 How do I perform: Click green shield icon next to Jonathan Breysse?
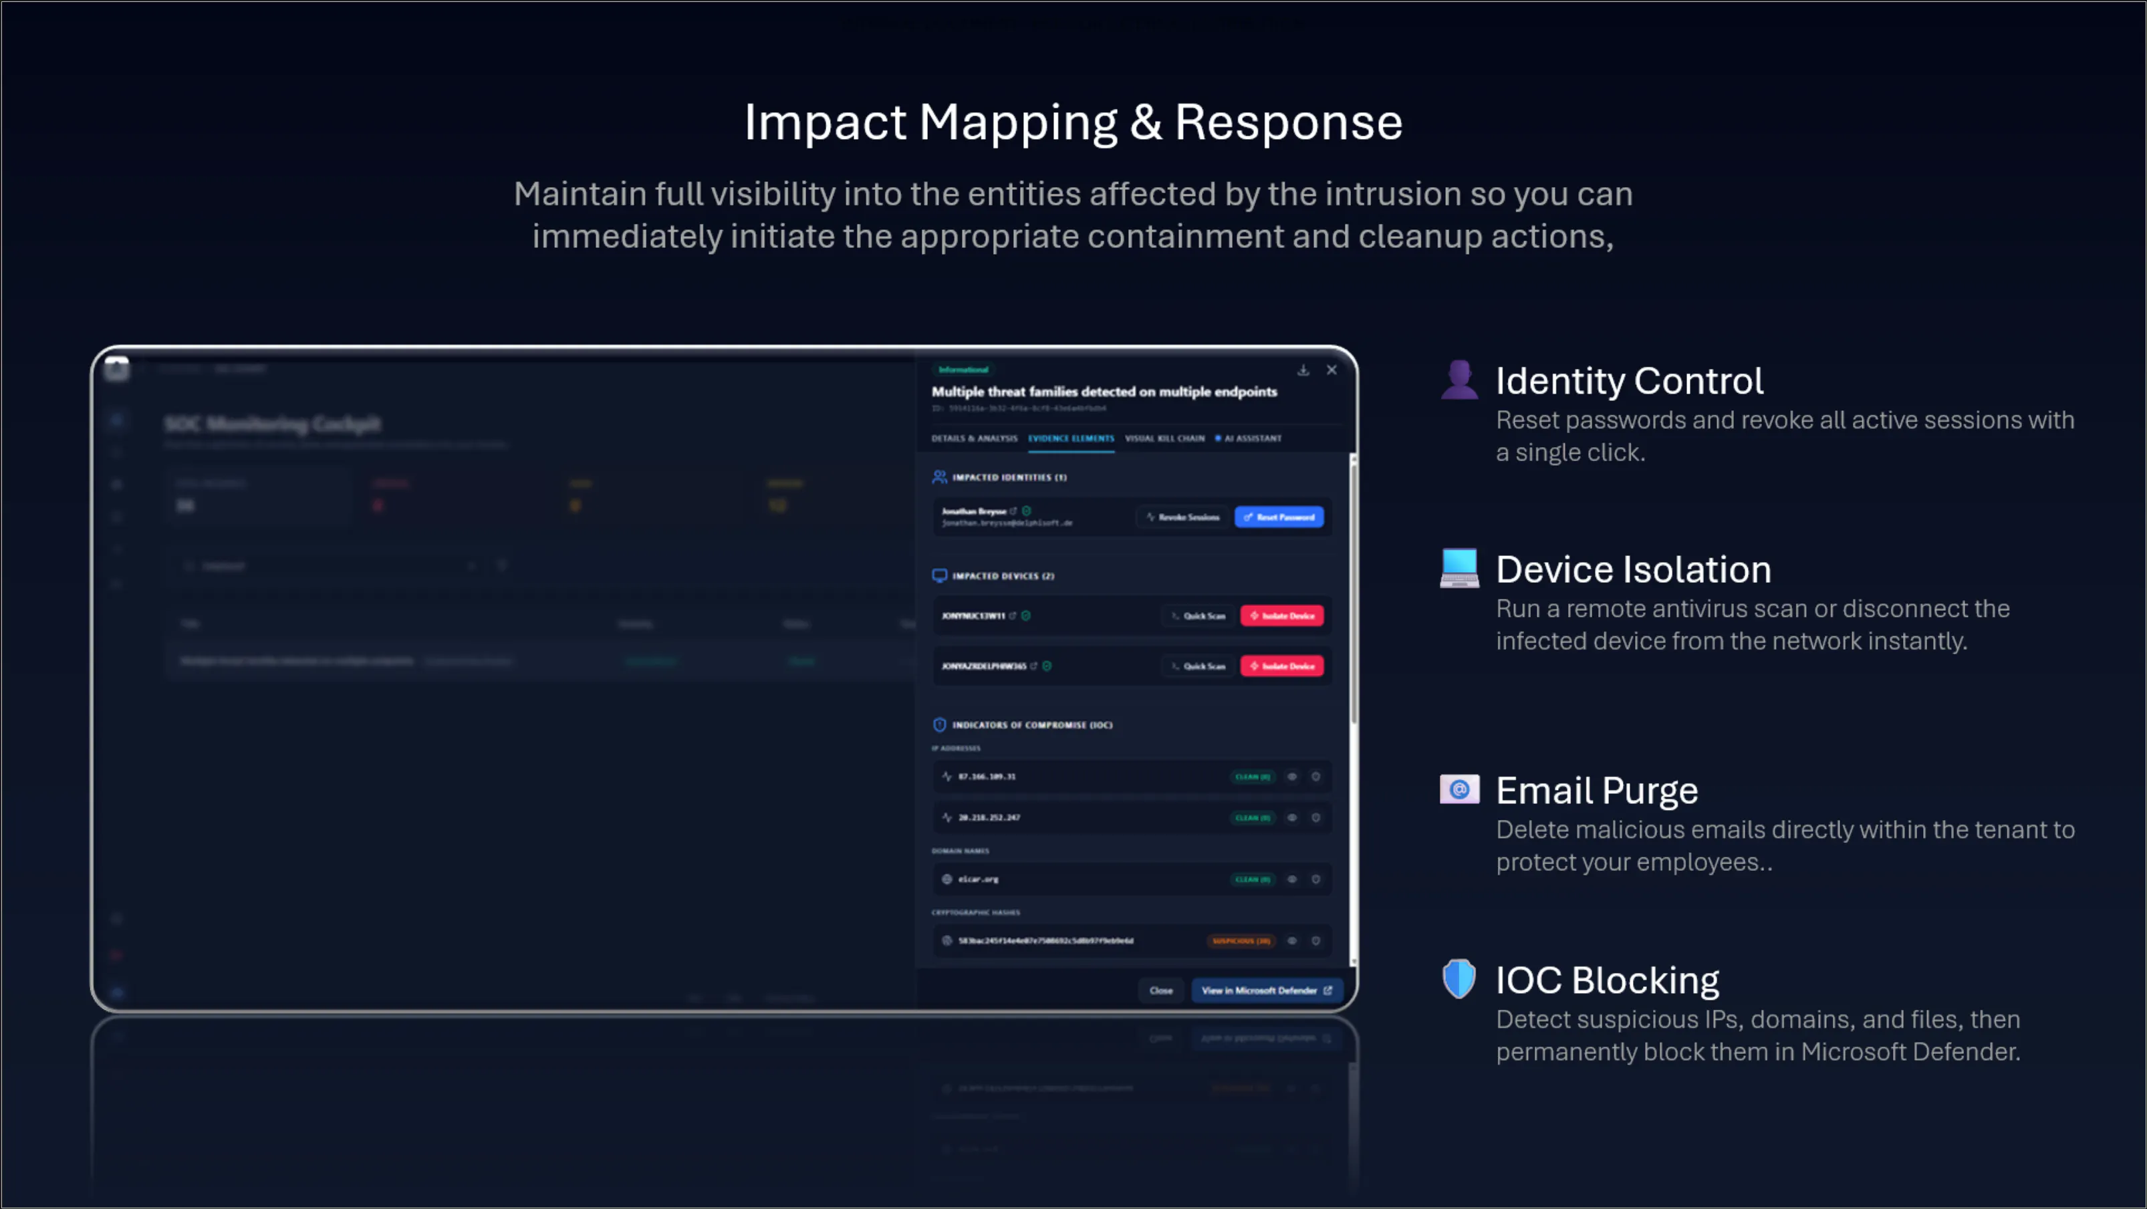[1027, 511]
